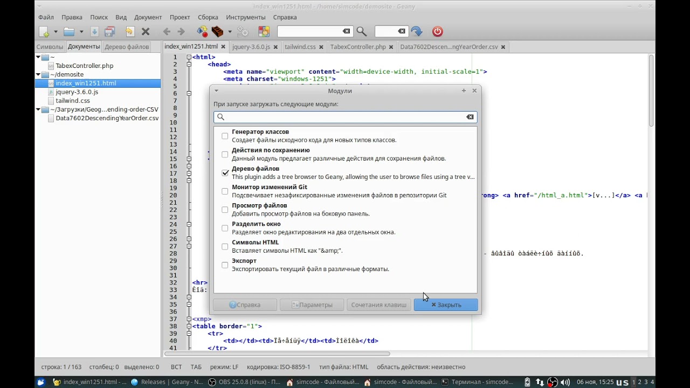
Task: Click the Navigate forward arrow
Action: pos(181,32)
